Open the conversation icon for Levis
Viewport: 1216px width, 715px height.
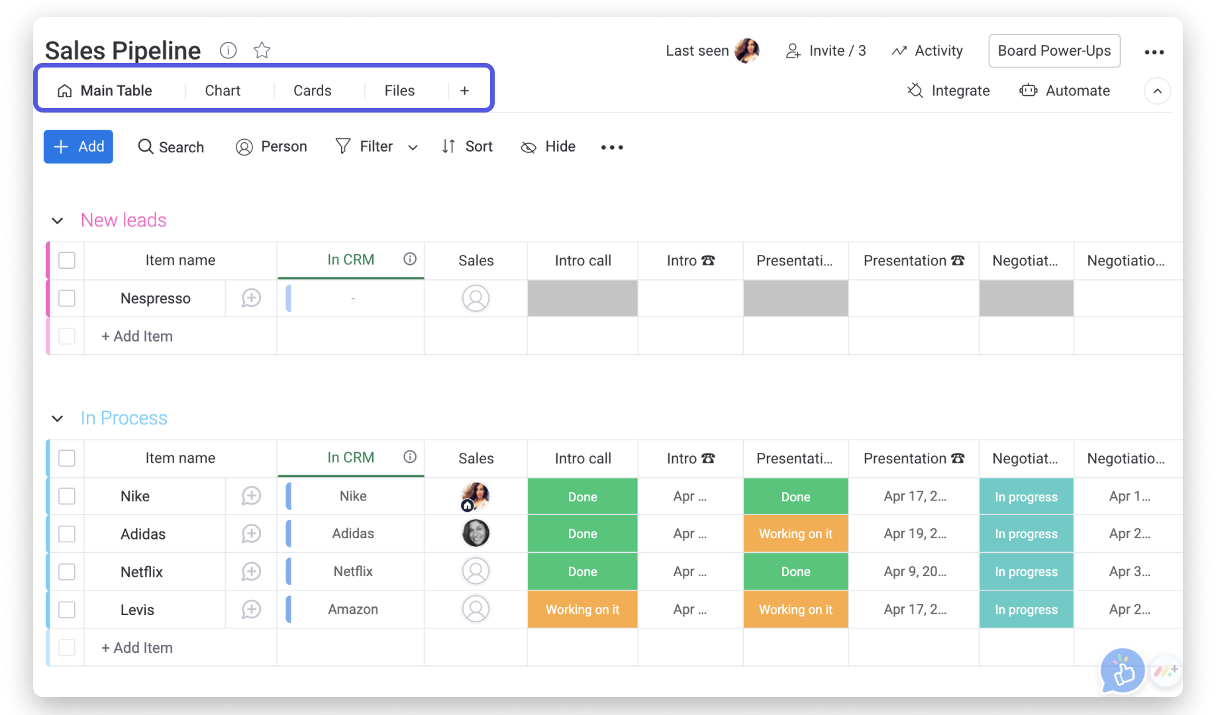[251, 609]
